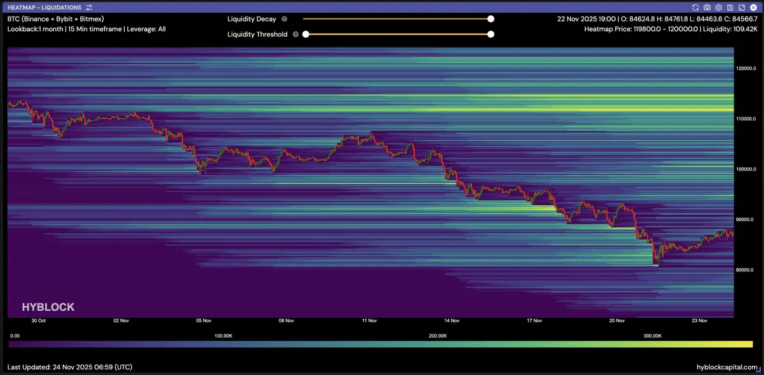Open filter sliders icon beside Heatmap title

[89, 7]
